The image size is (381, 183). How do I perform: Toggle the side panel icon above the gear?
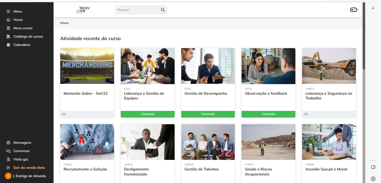coord(373,167)
